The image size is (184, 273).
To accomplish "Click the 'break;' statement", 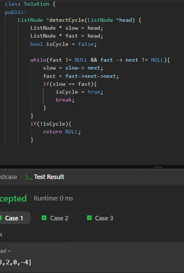I will click(x=65, y=100).
